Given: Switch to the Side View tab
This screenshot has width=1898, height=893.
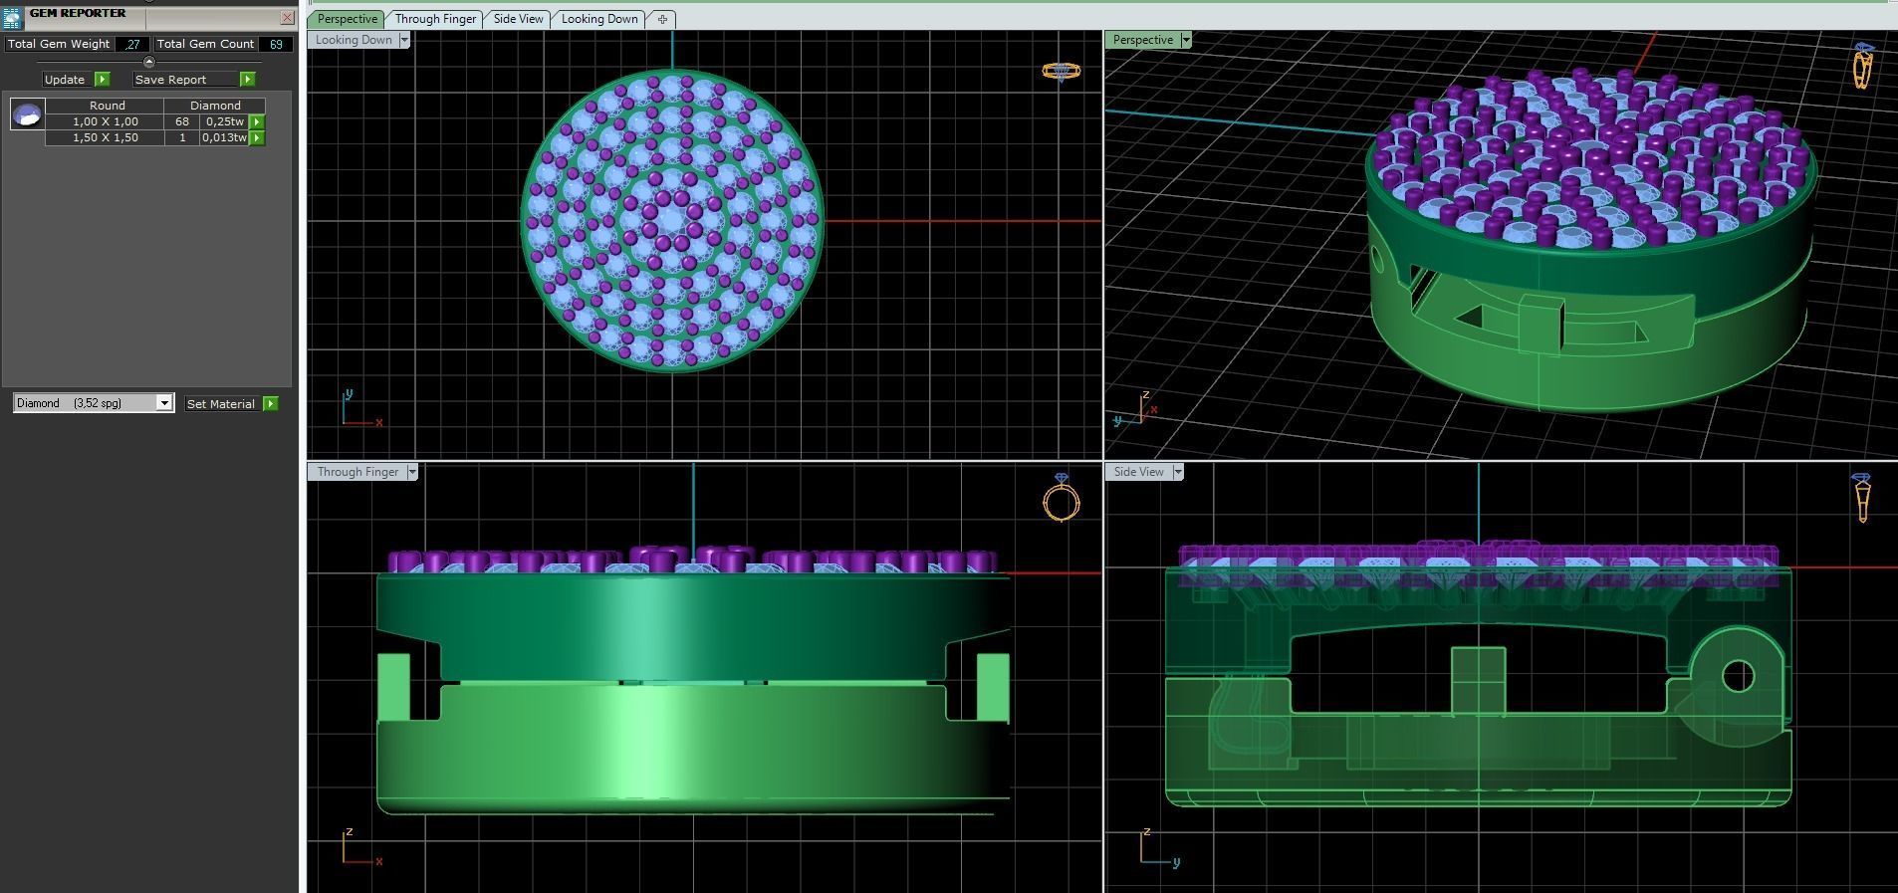Looking at the screenshot, I should click(x=519, y=19).
